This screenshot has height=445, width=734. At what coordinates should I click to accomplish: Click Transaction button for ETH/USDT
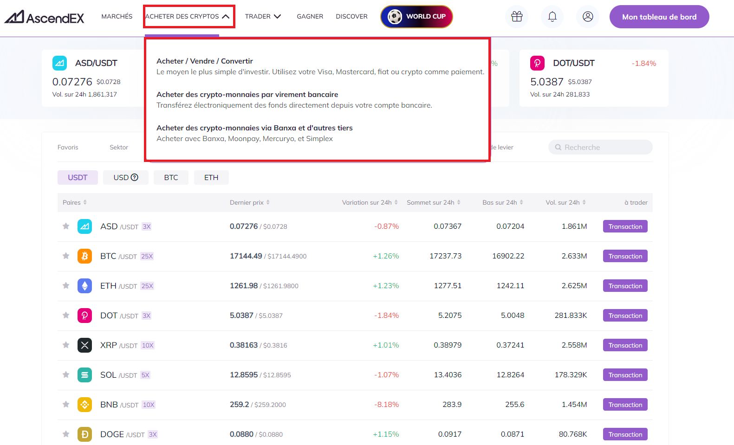click(x=625, y=286)
